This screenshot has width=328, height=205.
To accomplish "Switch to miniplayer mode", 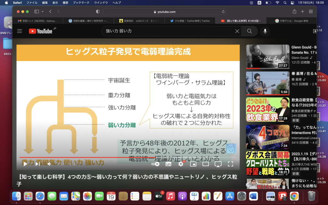I will (x=193, y=164).
